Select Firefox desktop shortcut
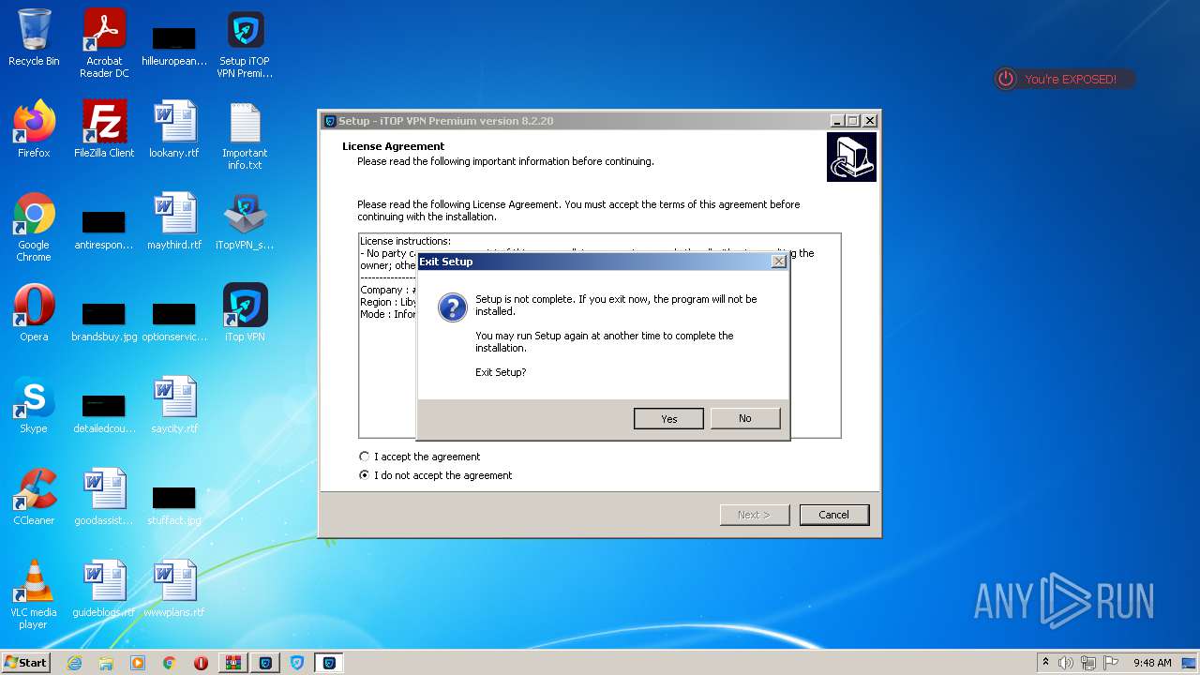 tap(34, 129)
